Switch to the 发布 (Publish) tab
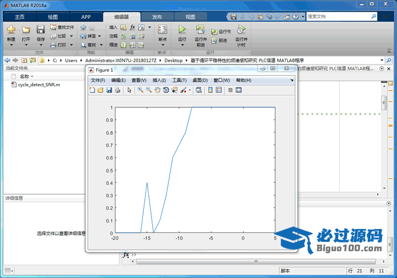This screenshot has height=278, width=397. [157, 17]
